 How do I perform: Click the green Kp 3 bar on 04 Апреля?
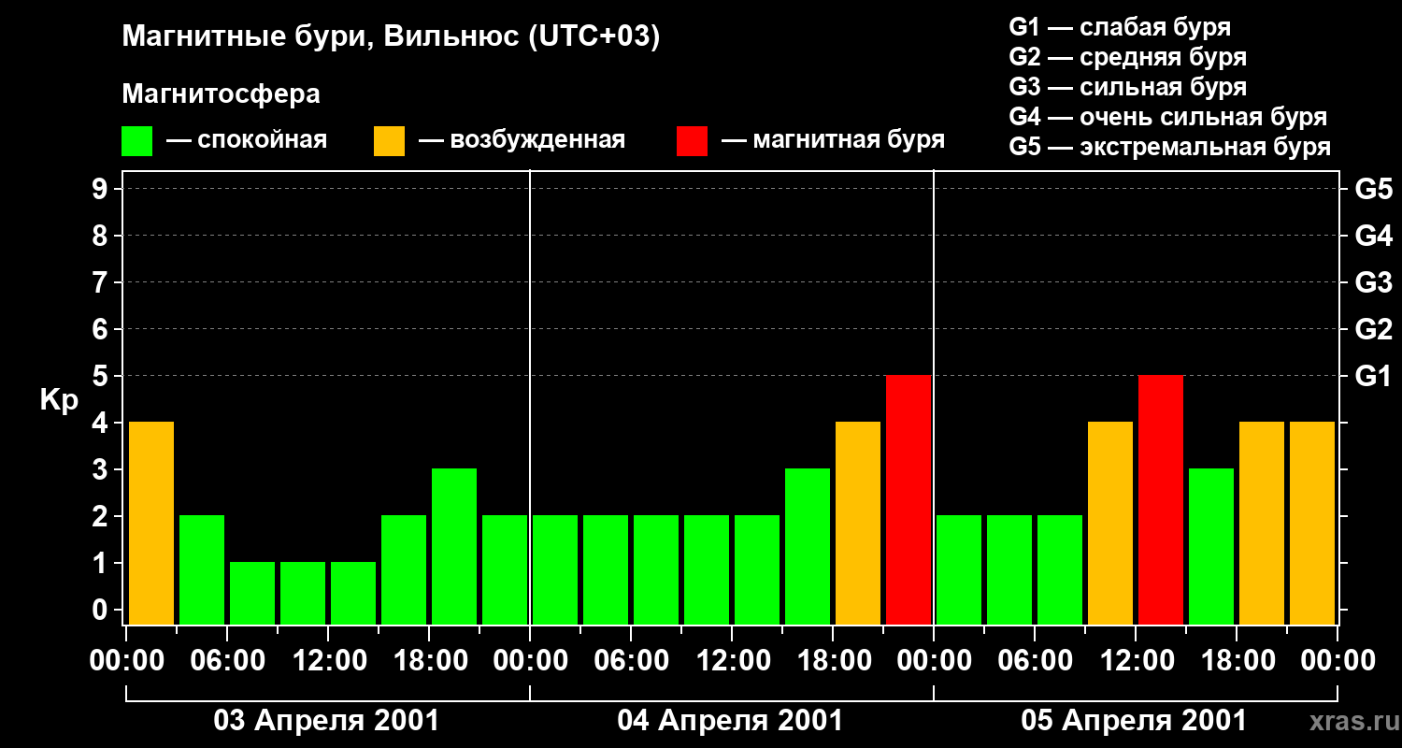pos(808,546)
